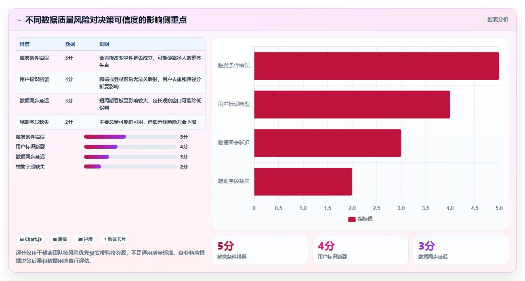This screenshot has height=281, width=525.
Task: Click the 说明 column header
Action: [x=104, y=44]
